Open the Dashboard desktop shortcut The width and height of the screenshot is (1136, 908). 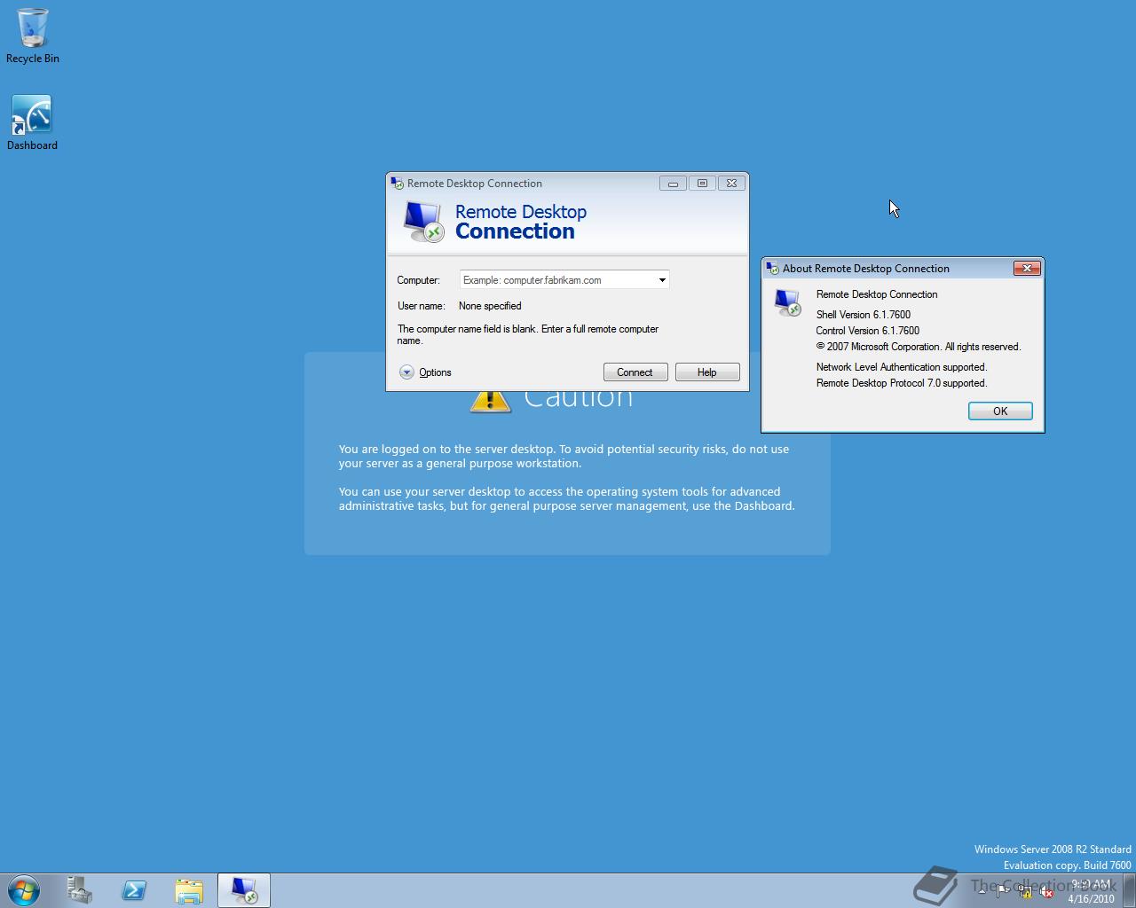click(32, 122)
